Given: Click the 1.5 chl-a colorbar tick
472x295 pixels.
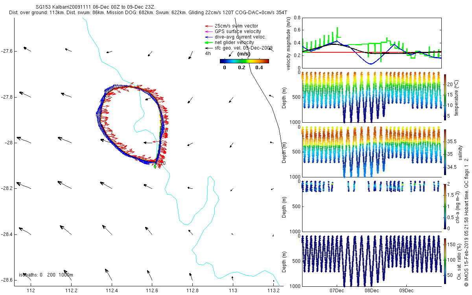Looking at the screenshot, I should pos(452,195).
